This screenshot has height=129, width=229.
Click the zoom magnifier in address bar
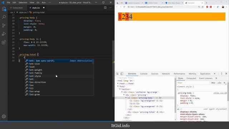[x=199, y=7]
